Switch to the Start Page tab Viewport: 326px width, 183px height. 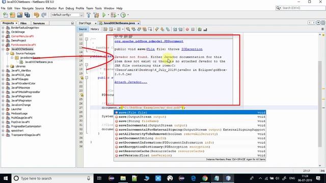[85, 23]
